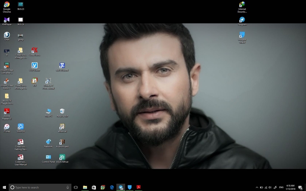306x191 pixels.
Task: Open the Internet Download Manager desktop shortcut
Action: pos(242,7)
